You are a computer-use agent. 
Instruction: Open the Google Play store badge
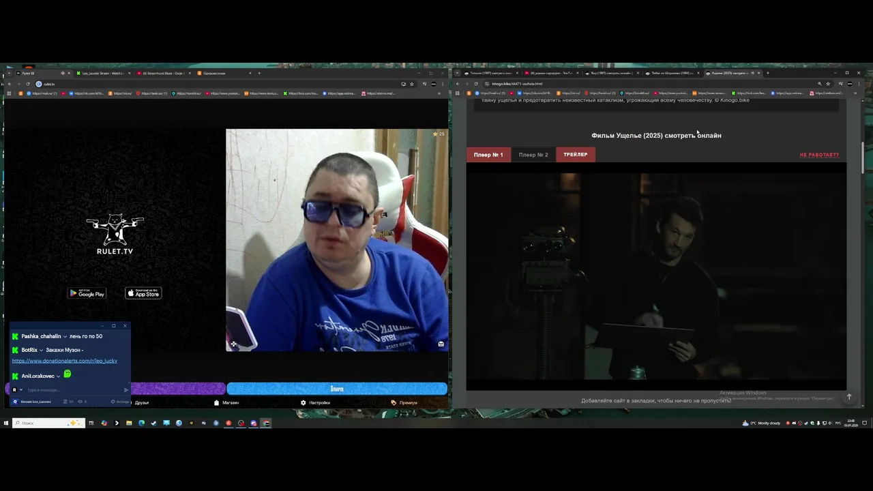87,293
